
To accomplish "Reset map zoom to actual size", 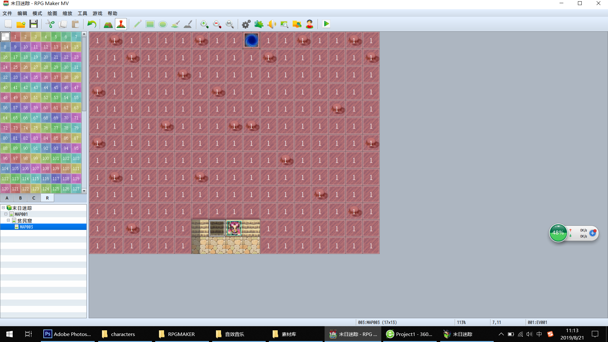I will point(230,24).
